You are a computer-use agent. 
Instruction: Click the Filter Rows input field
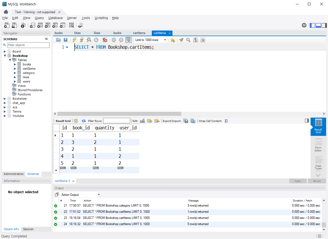point(117,121)
